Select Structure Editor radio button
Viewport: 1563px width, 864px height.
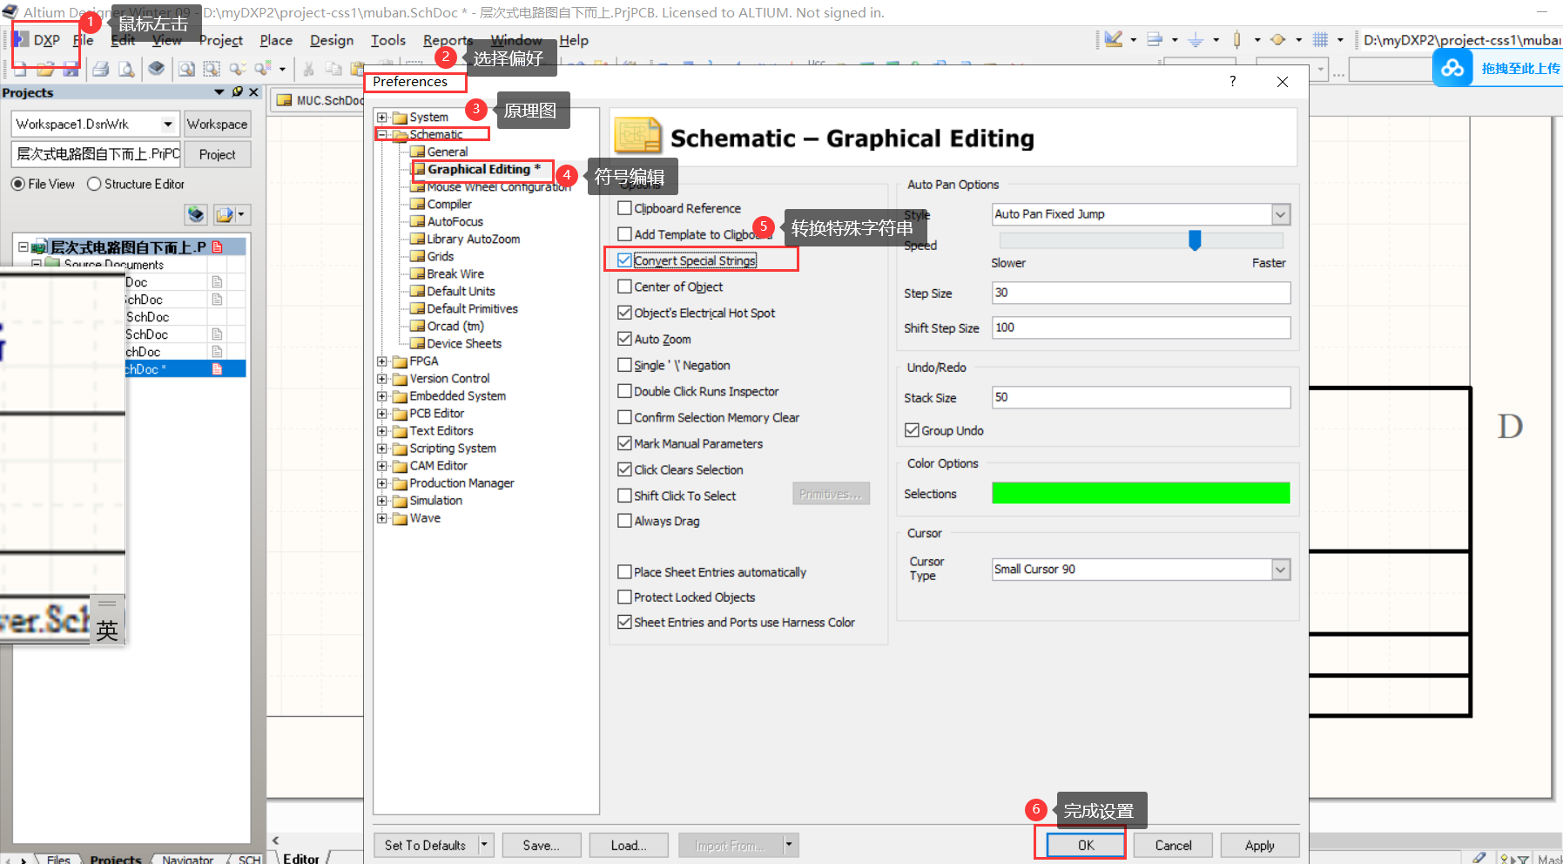point(94,184)
